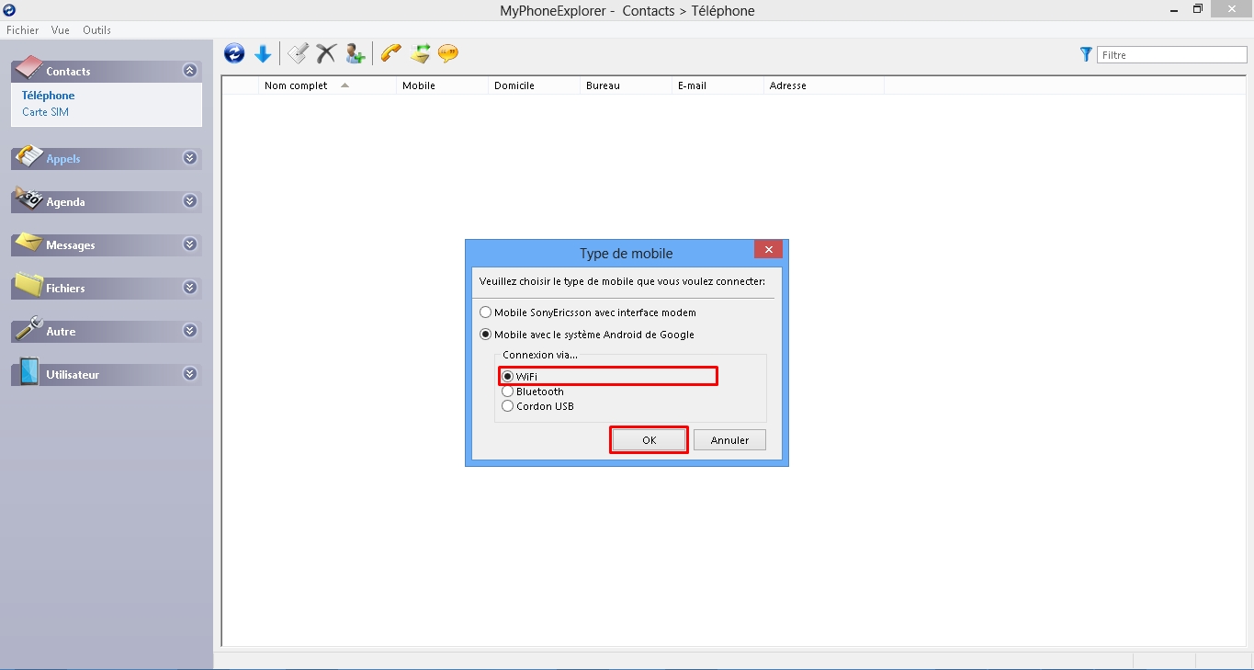Click the send message envelope icon
The height and width of the screenshot is (670, 1254).
(420, 54)
